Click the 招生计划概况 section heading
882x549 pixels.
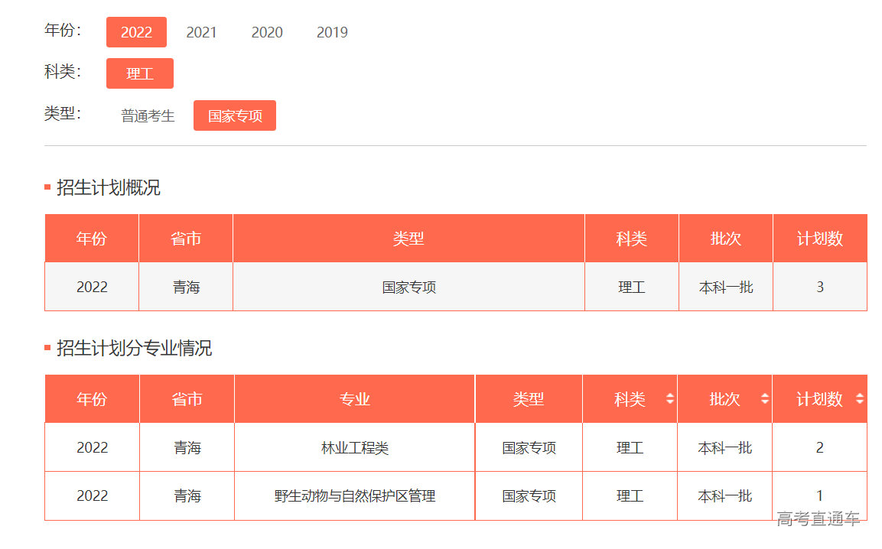(x=108, y=188)
